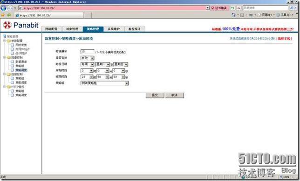Click the 提交 submit button
Viewport: 300px width, 181px height.
coord(155,95)
